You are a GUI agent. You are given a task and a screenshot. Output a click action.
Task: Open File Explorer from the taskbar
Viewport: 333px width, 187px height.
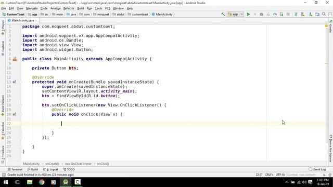(30, 182)
